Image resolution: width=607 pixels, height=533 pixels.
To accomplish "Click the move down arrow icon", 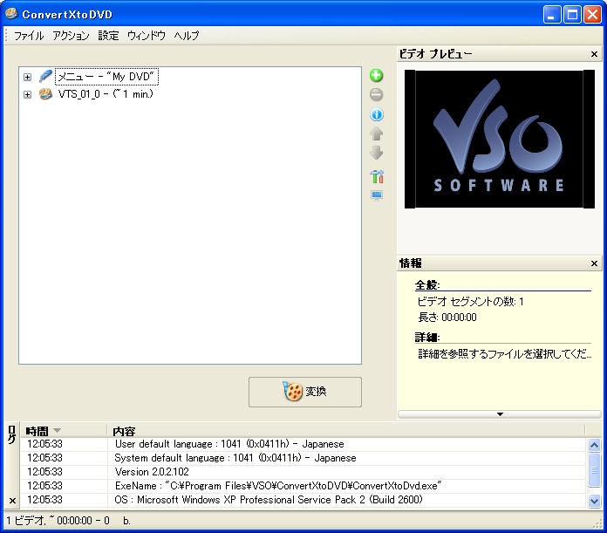I will click(376, 154).
